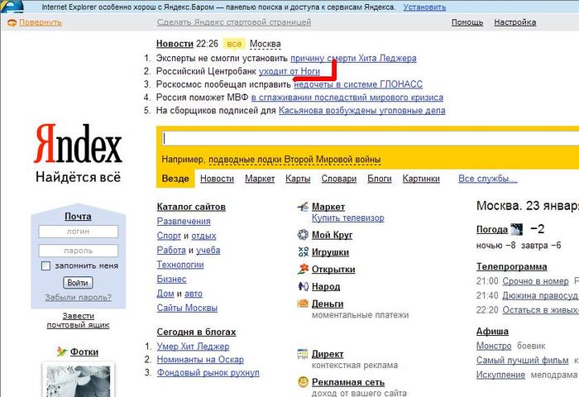
Task: Click the Народ service icon
Action: [303, 286]
